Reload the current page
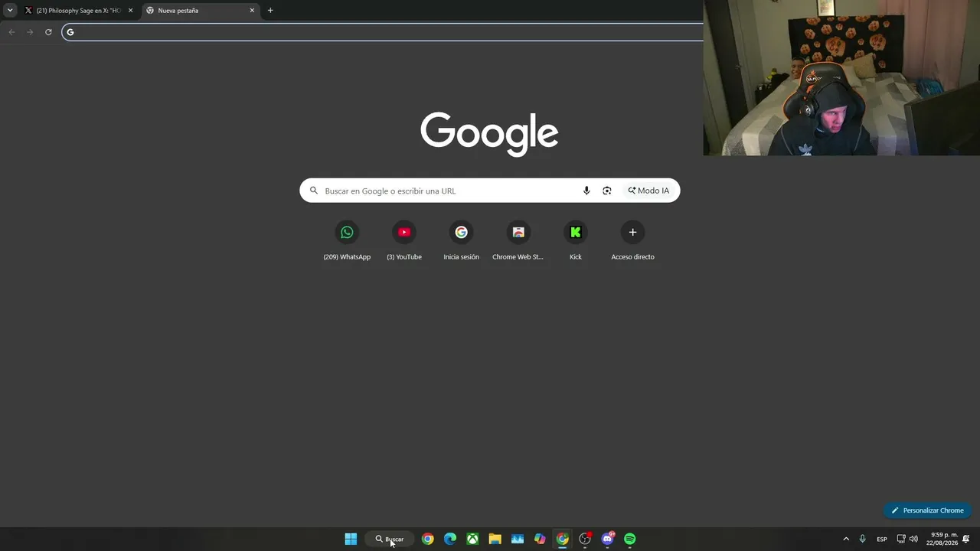Image resolution: width=980 pixels, height=551 pixels. (48, 32)
